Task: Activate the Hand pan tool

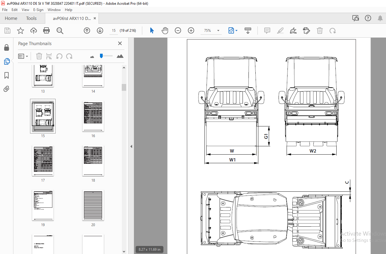Action: pos(165,31)
